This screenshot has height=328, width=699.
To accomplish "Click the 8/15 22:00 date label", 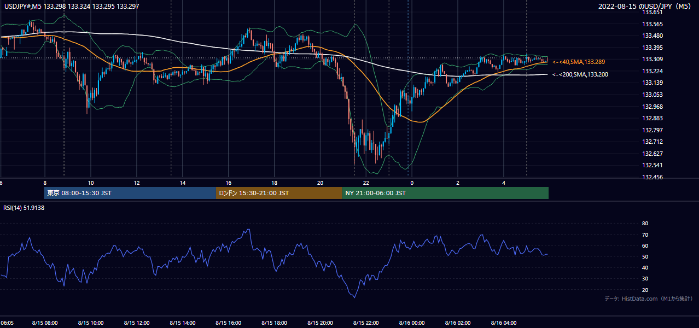I will (366, 323).
